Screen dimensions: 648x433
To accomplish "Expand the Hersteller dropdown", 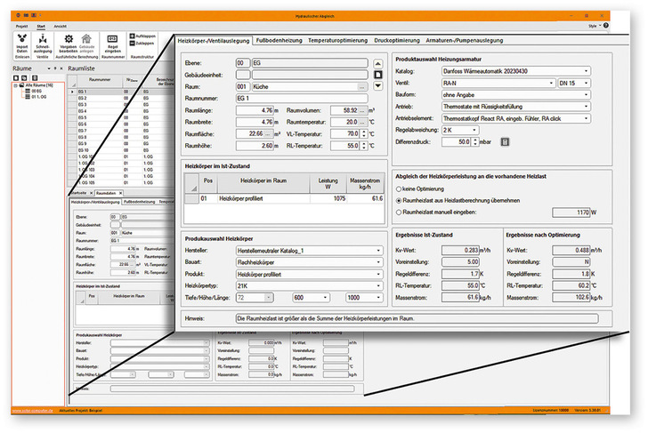I will click(378, 253).
